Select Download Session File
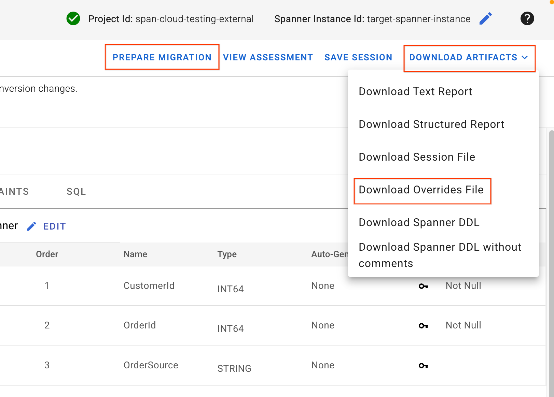 click(417, 157)
